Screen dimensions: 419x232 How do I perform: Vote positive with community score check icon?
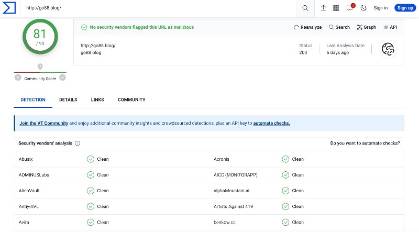pos(62,78)
